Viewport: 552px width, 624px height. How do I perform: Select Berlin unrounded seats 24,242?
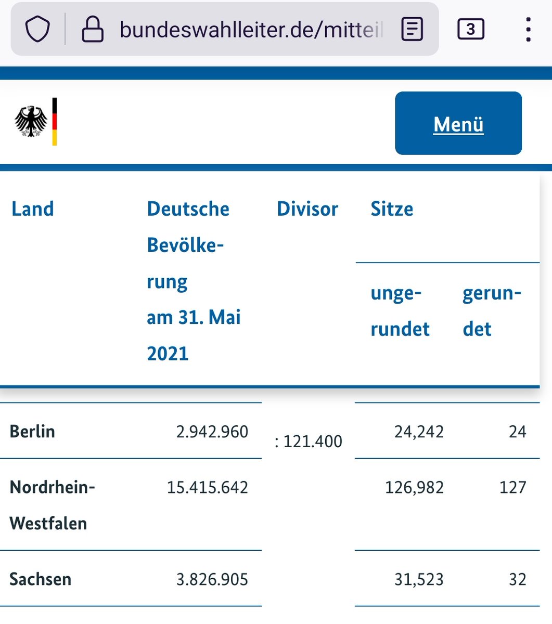pos(419,432)
